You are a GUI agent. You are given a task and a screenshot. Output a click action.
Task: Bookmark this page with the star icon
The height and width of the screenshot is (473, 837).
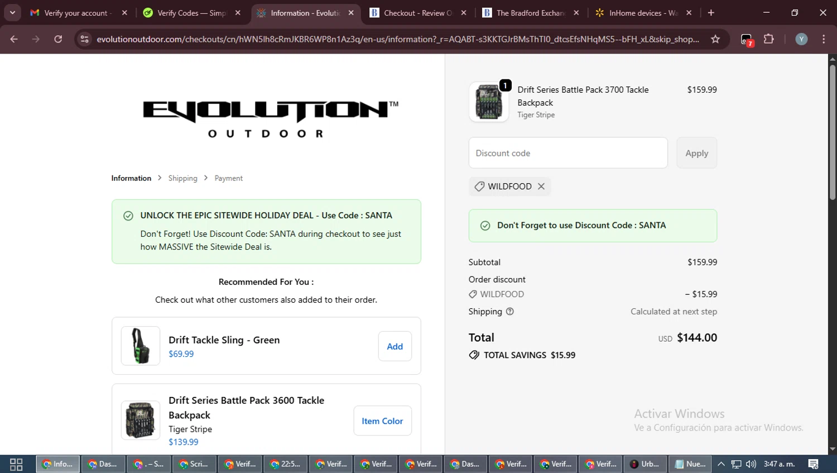point(715,39)
